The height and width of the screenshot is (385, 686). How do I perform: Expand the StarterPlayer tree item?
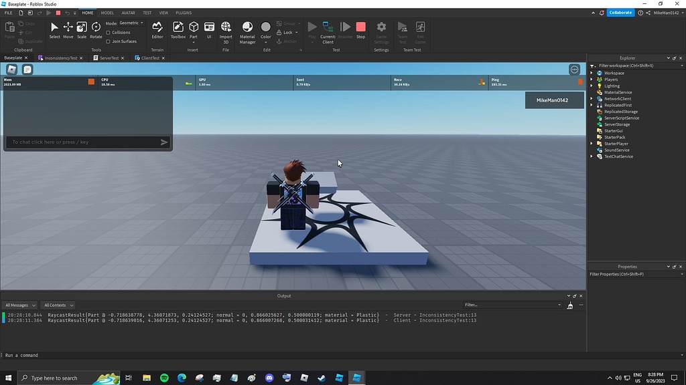tap(591, 143)
